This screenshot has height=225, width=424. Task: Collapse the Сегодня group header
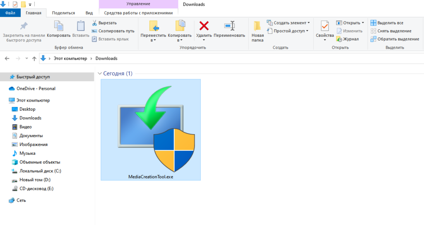(x=99, y=73)
